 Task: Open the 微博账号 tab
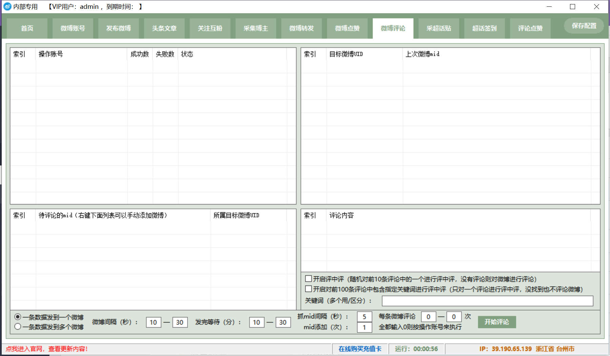(73, 28)
